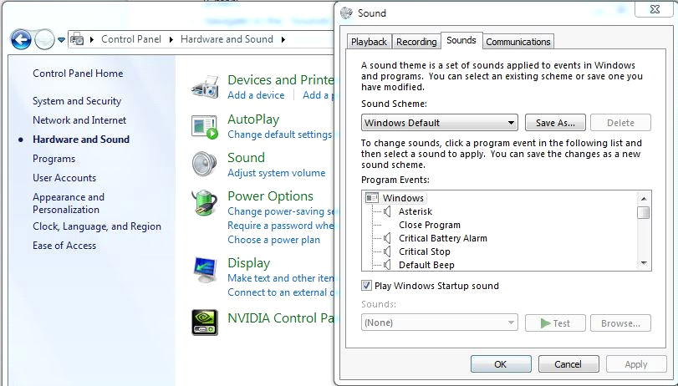This screenshot has height=386, width=678.
Task: Click the Program Events scrollbar thumb
Action: pos(644,213)
